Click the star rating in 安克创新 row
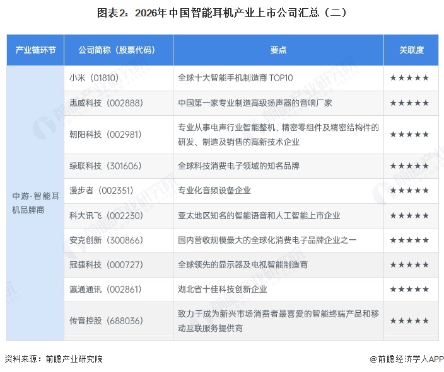The width and height of the screenshot is (444, 372). 409,240
